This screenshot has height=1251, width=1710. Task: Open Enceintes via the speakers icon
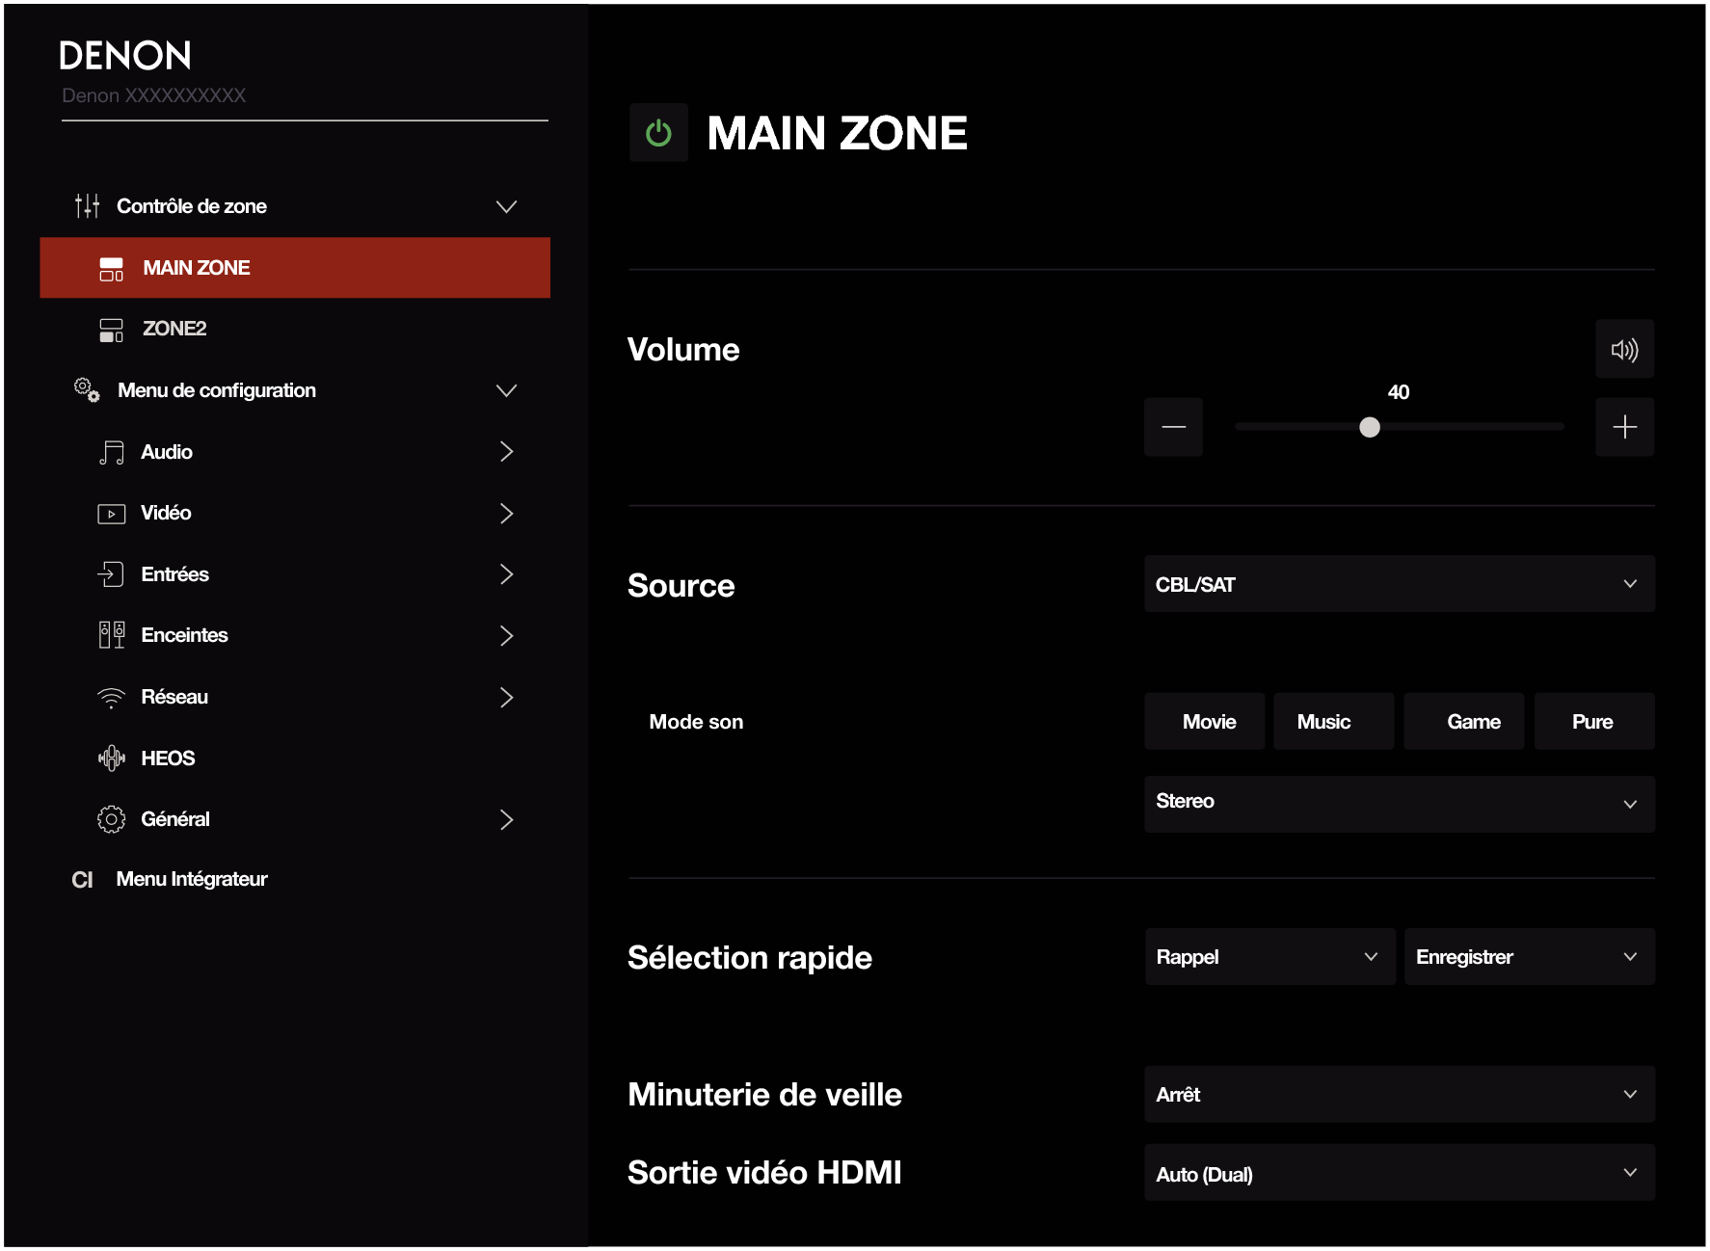[112, 635]
